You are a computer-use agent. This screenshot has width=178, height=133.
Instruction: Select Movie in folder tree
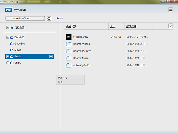18,50
